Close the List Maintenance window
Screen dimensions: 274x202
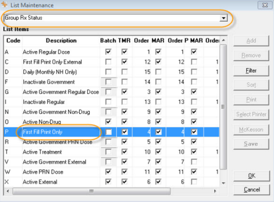click(x=265, y=5)
